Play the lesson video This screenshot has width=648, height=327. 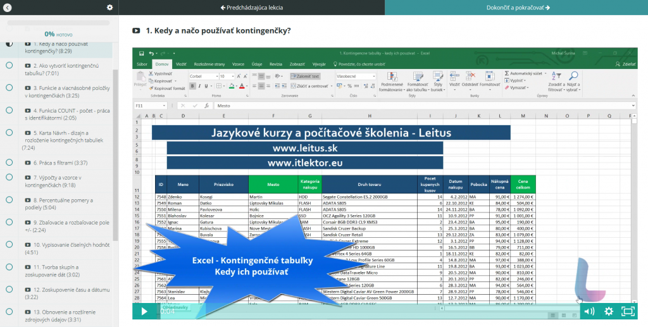(144, 311)
